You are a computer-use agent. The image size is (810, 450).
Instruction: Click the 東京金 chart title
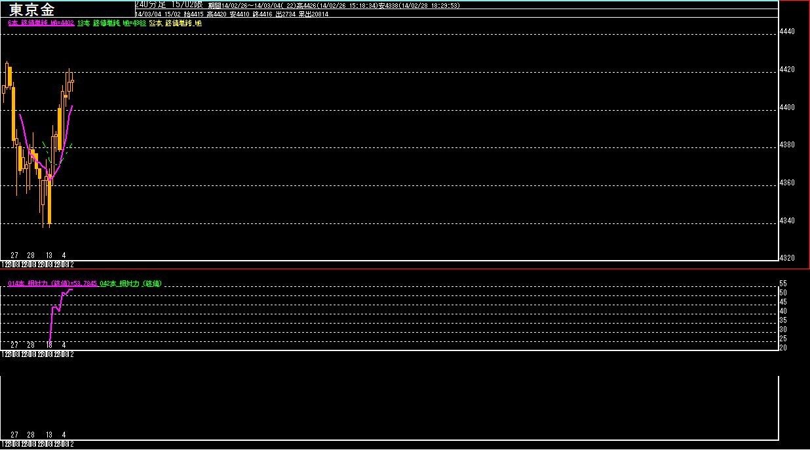tap(32, 10)
